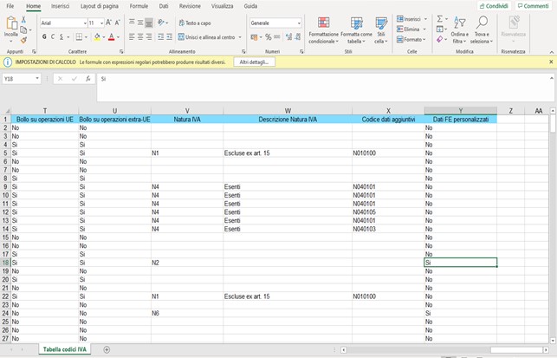Open Formattazione condizionale menu
The width and height of the screenshot is (557, 358).
click(323, 30)
